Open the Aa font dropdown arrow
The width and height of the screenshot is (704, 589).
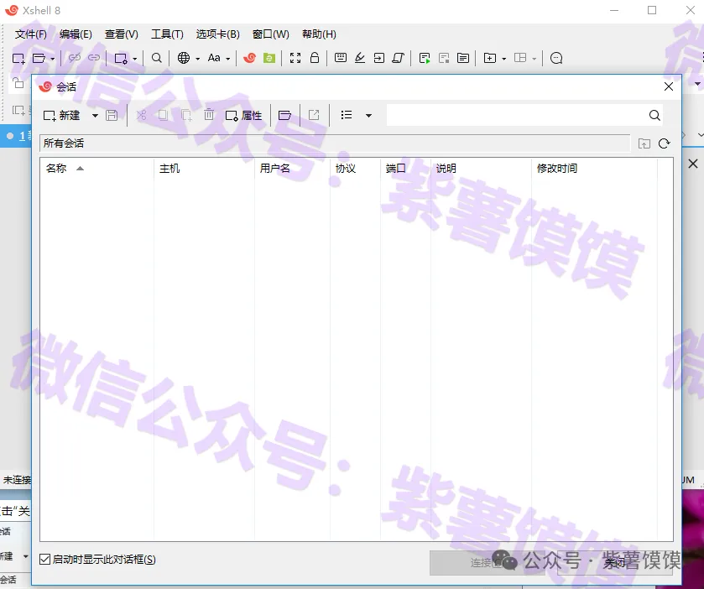[227, 59]
